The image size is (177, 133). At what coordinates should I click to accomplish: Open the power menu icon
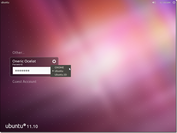(174, 2)
